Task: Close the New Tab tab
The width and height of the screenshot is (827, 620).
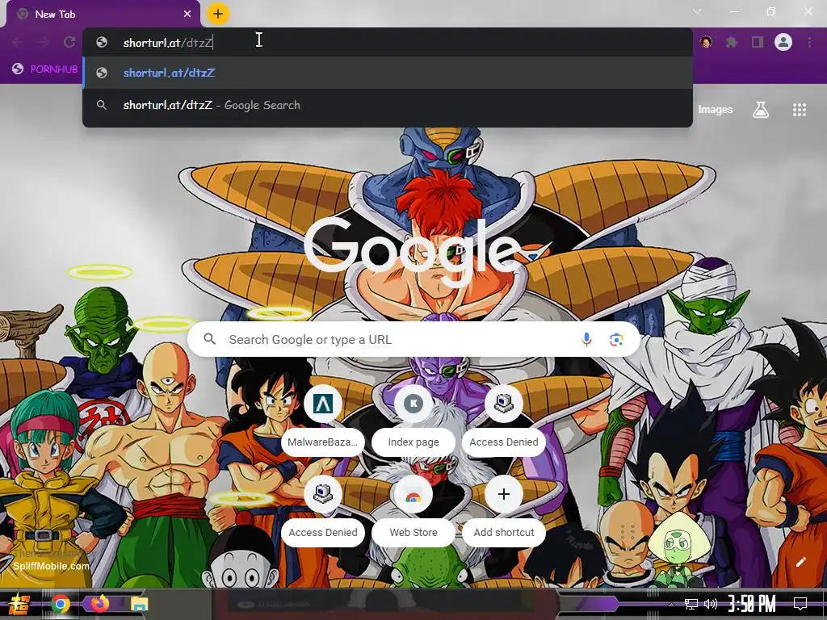Action: point(187,15)
